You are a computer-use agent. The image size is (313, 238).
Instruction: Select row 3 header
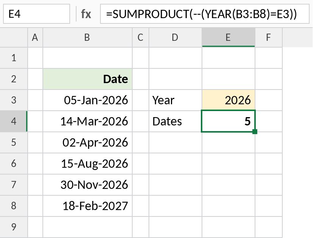(14, 100)
